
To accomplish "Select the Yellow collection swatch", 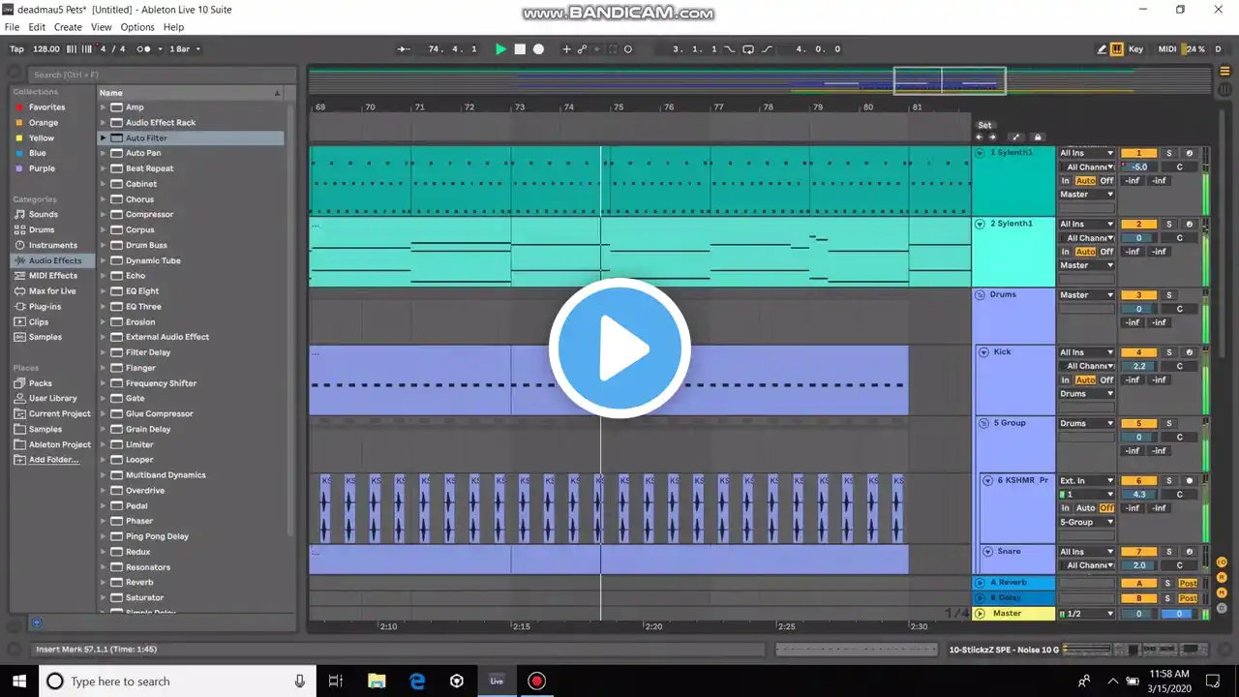I will click(x=18, y=138).
